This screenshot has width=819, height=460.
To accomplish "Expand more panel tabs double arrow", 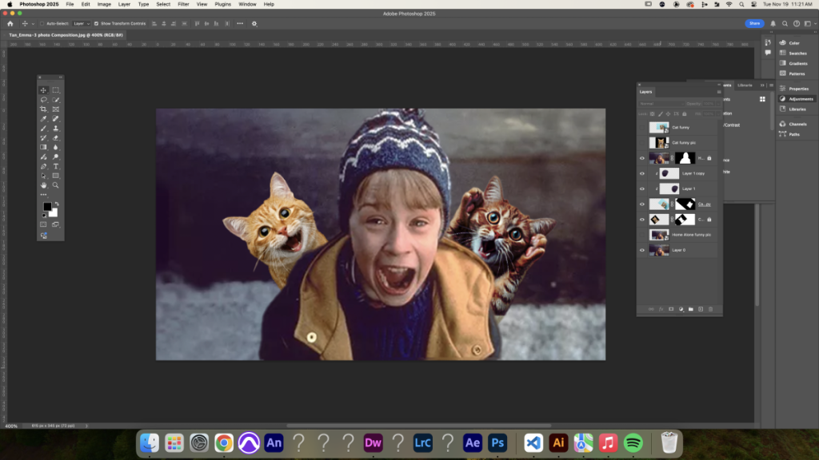I will [762, 85].
